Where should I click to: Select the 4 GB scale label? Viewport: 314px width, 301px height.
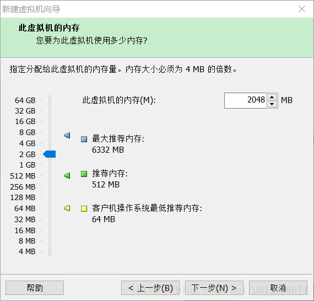point(28,143)
